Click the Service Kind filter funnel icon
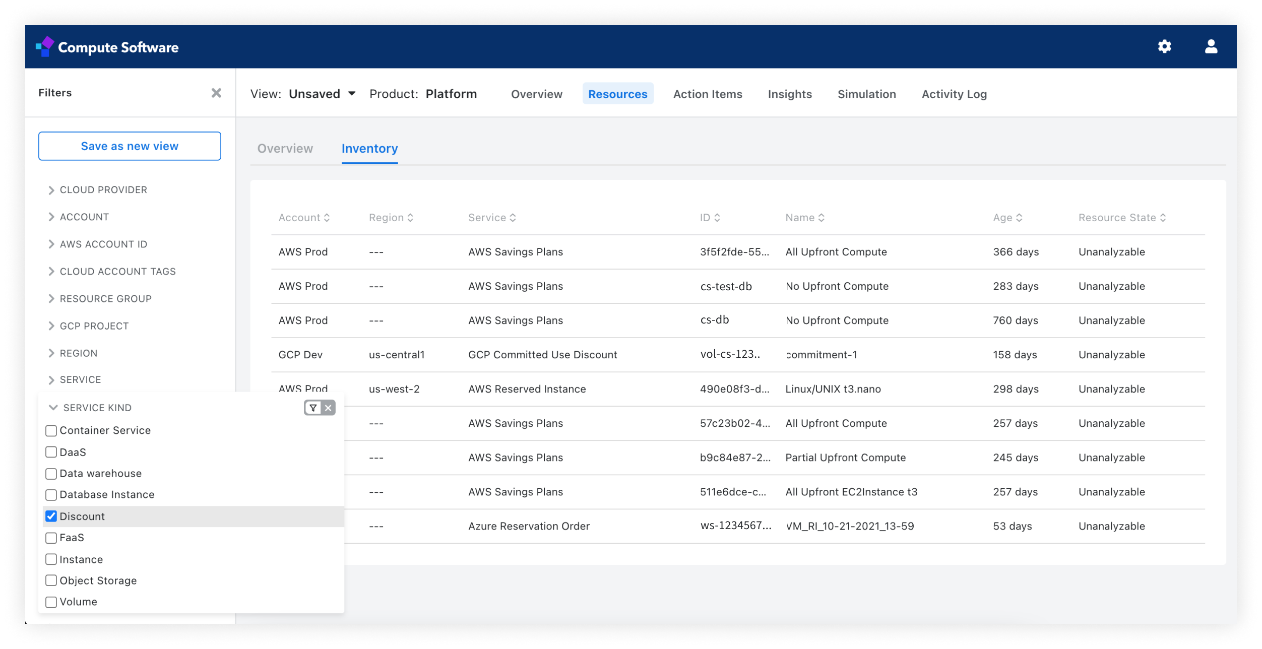This screenshot has width=1262, height=649. point(313,408)
